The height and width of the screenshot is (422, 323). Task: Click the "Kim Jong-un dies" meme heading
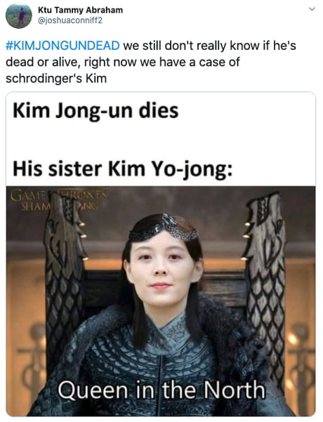tap(95, 111)
